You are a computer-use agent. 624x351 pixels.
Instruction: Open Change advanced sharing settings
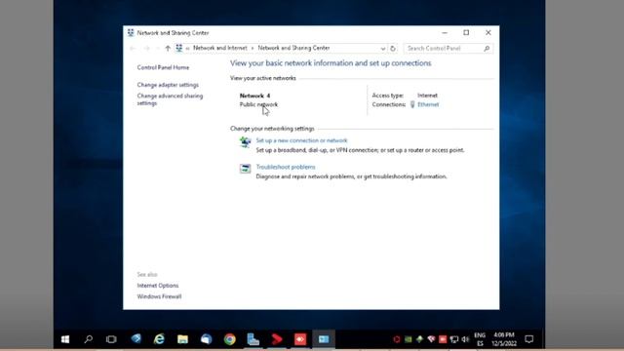[170, 99]
